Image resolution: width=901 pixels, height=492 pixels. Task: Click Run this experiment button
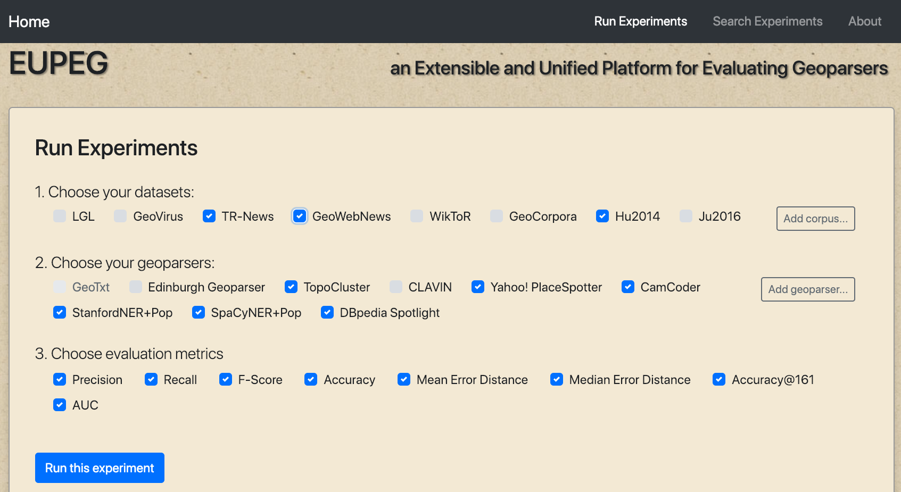[100, 468]
